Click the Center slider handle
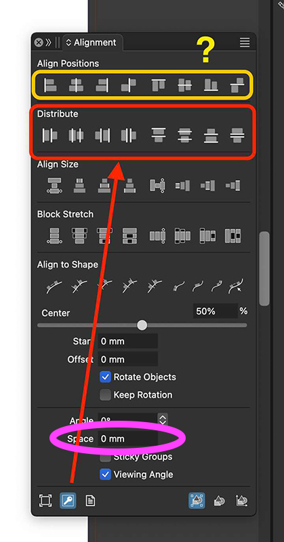284x542 pixels. click(142, 325)
